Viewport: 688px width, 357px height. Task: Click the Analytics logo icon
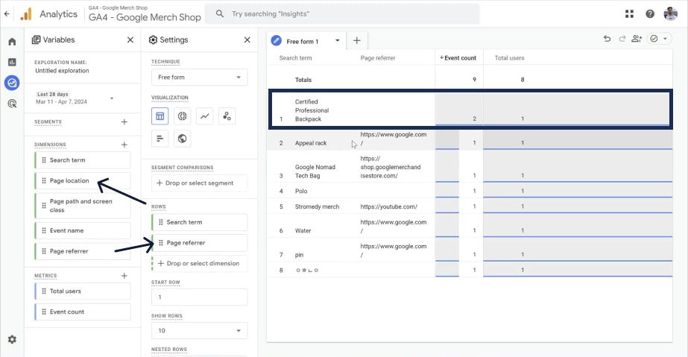(x=26, y=14)
